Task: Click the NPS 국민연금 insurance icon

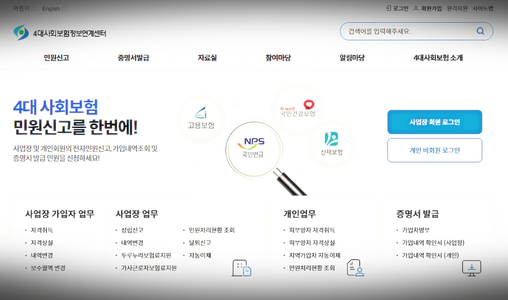Action: (254, 149)
